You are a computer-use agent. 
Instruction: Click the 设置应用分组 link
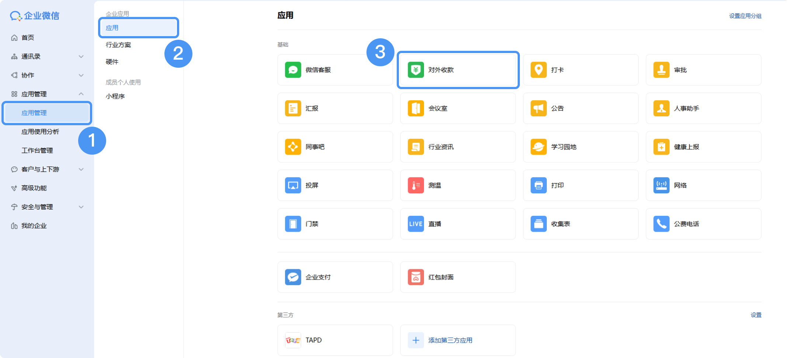(x=745, y=16)
